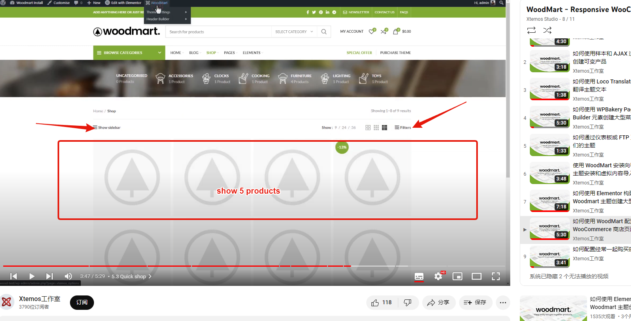Click the admin bar search magnifier
This screenshot has height=321, width=631.
point(501,3)
